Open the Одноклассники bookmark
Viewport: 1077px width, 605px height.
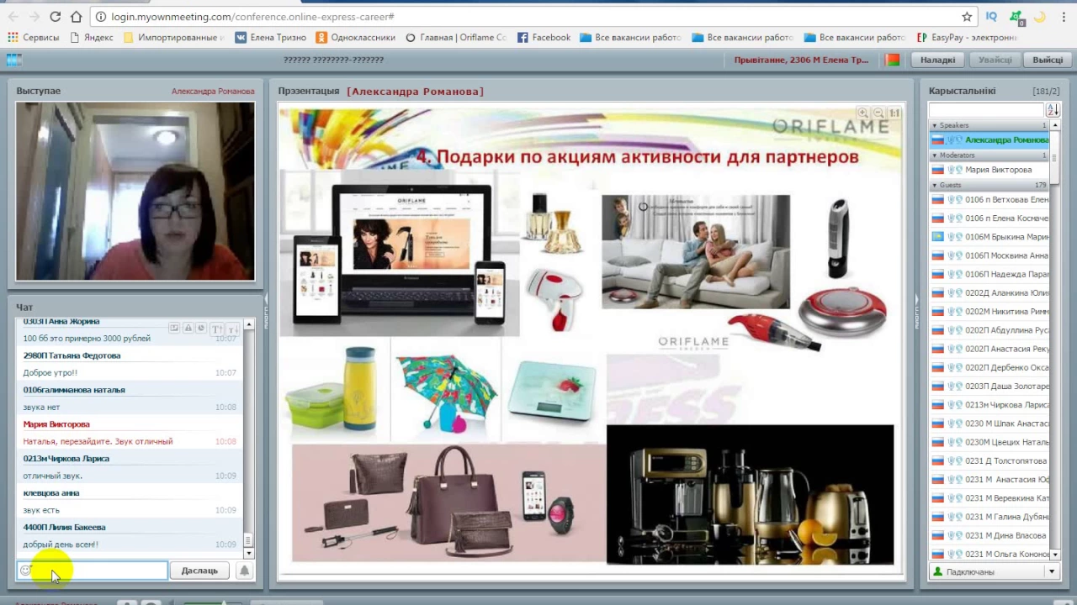coord(355,38)
